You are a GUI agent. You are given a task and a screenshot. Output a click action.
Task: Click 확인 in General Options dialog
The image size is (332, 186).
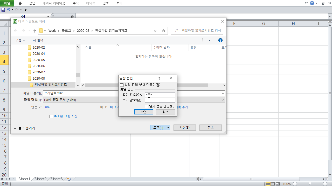pyautogui.click(x=144, y=112)
